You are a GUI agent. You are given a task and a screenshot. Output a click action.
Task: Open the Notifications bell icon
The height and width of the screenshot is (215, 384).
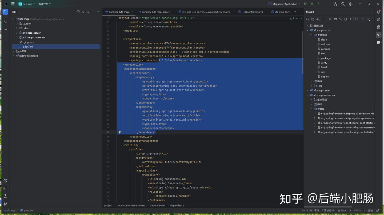(379, 11)
